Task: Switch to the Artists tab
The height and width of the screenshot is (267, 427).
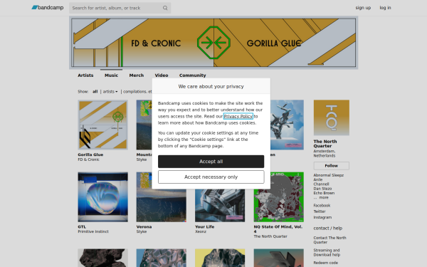Action: 85,75
